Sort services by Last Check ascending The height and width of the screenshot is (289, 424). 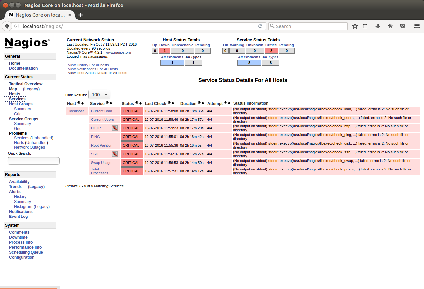169,103
